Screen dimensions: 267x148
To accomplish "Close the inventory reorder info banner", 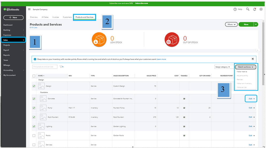I will pyautogui.click(x=253, y=59).
